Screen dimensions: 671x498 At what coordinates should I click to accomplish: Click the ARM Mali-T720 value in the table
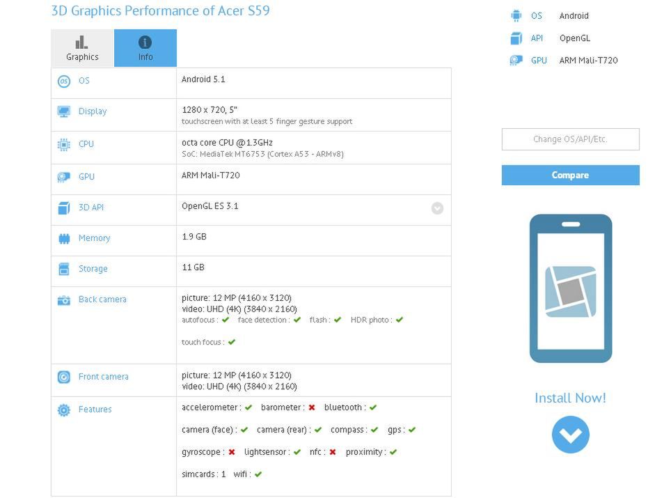(210, 175)
